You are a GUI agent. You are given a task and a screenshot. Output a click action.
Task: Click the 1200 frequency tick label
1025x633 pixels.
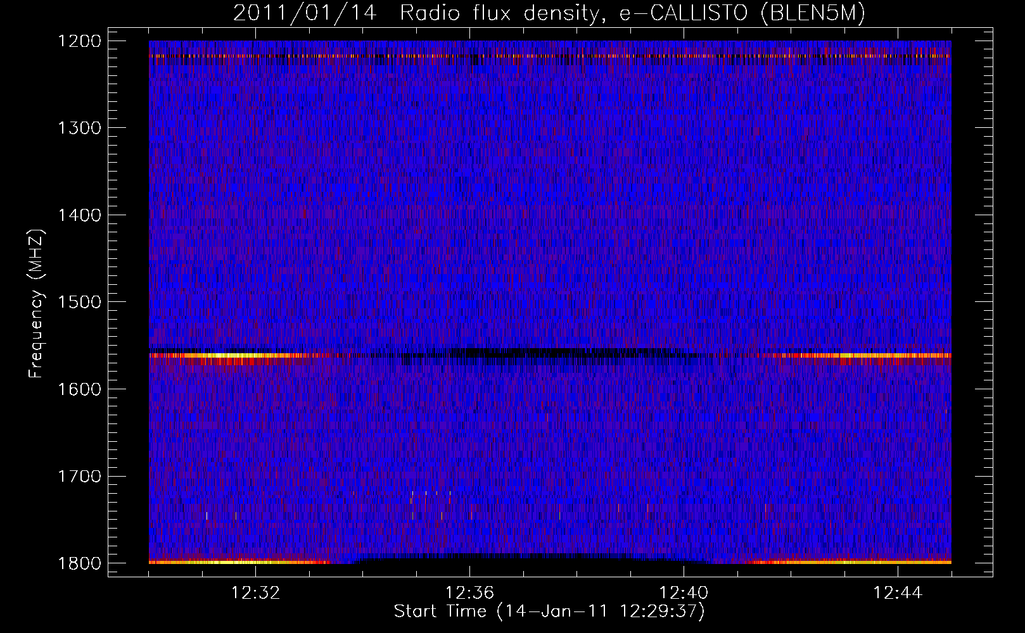point(80,41)
